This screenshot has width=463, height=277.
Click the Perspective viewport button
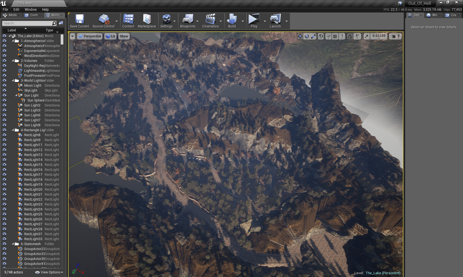pyautogui.click(x=90, y=36)
